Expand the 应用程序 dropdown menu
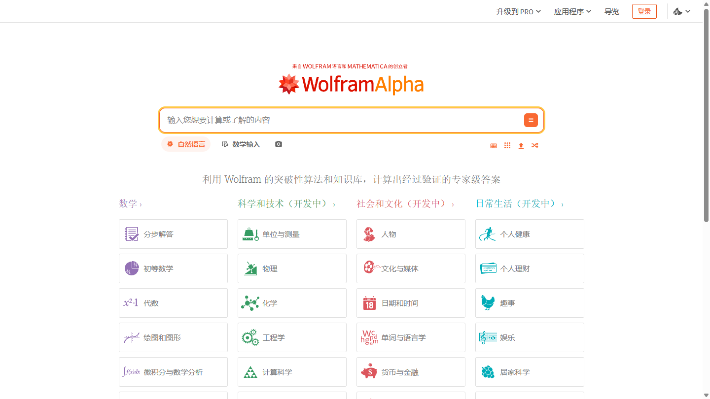This screenshot has height=399, width=710. (x=572, y=11)
